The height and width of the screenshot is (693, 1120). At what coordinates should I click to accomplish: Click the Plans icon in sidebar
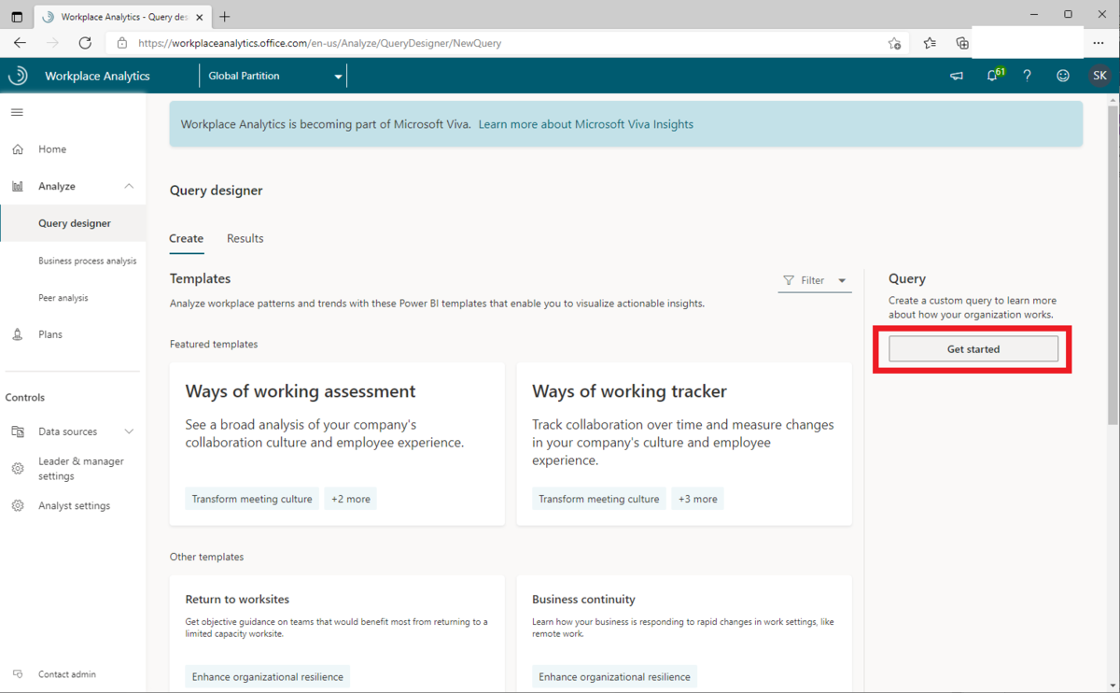(x=18, y=334)
